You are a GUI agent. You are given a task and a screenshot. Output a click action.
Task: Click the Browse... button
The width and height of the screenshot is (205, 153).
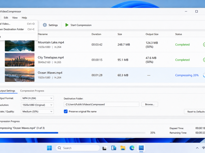coord(150,104)
